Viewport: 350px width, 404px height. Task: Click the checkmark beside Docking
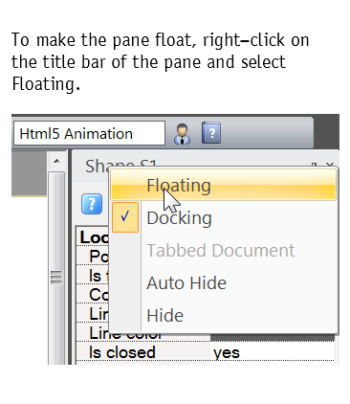click(x=125, y=217)
